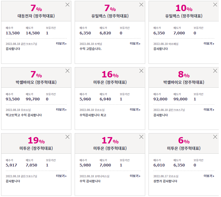Open 더보기 on the 7% 박셀바이오 card
This screenshot has height=197, width=221.
click(61, 110)
